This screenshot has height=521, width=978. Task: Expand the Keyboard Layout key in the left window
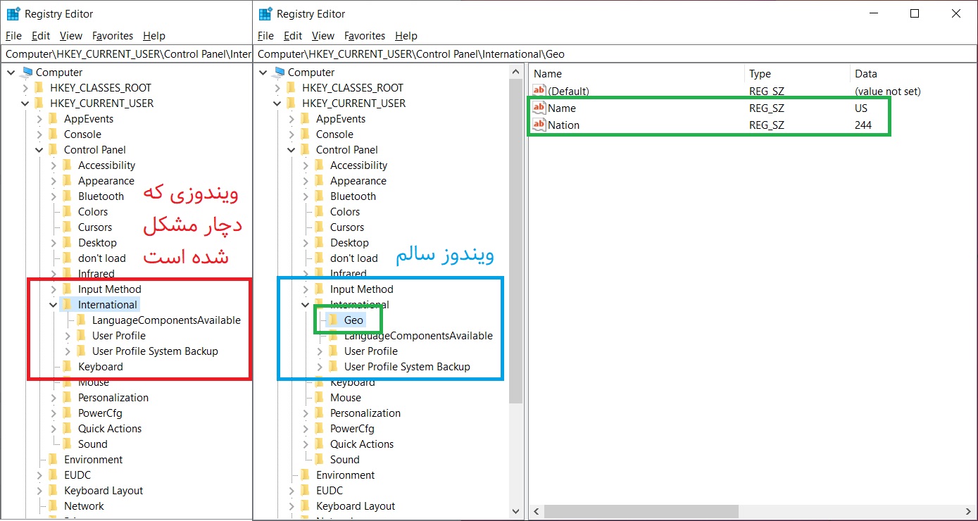tap(39, 491)
